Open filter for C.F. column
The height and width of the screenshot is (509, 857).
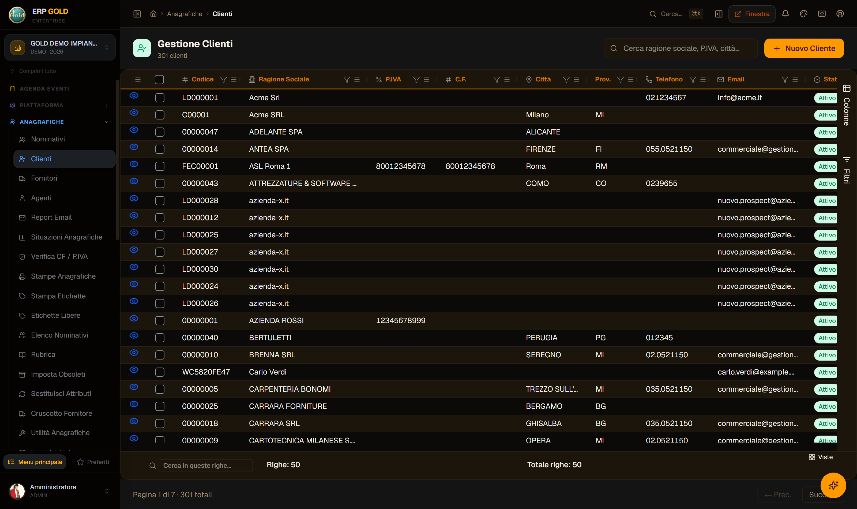tap(496, 80)
